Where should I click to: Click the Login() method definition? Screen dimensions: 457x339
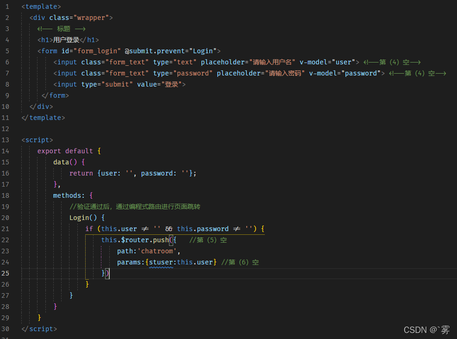tap(83, 218)
